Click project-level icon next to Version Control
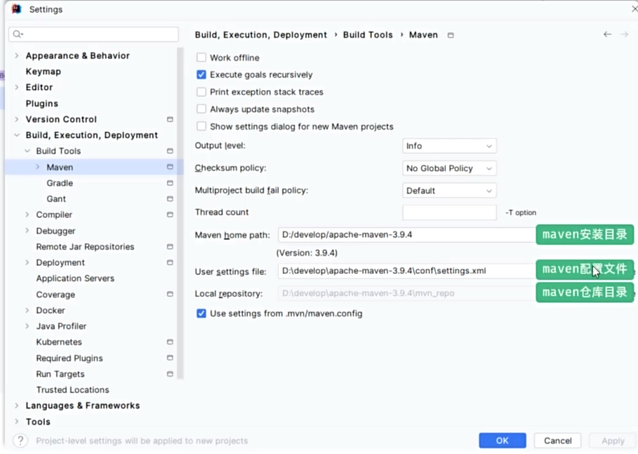This screenshot has width=638, height=454. pos(170,119)
